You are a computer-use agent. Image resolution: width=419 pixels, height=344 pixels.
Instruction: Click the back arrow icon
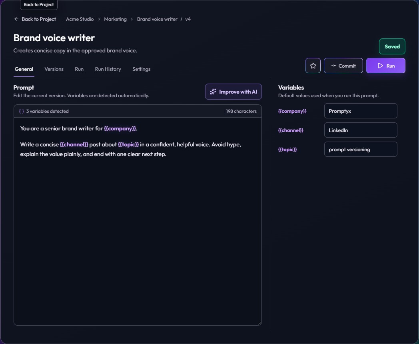(16, 19)
